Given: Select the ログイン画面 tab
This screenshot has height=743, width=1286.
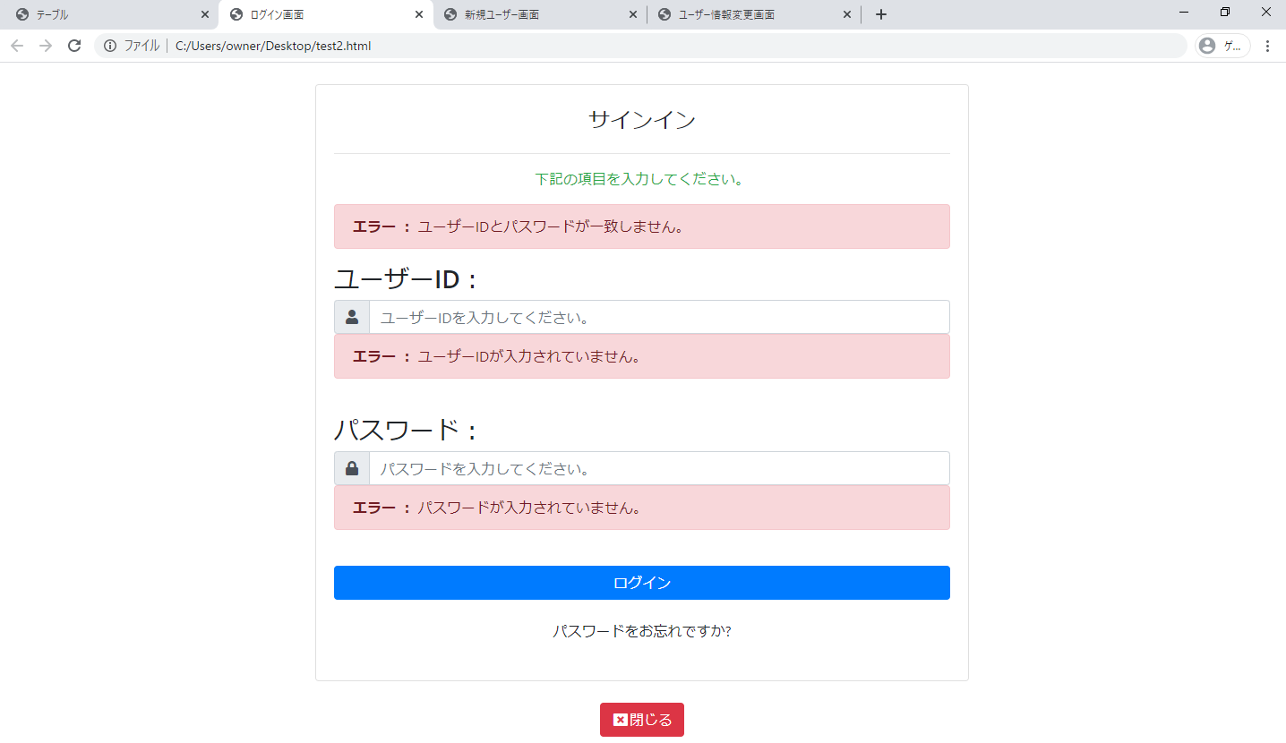Looking at the screenshot, I should click(x=326, y=14).
